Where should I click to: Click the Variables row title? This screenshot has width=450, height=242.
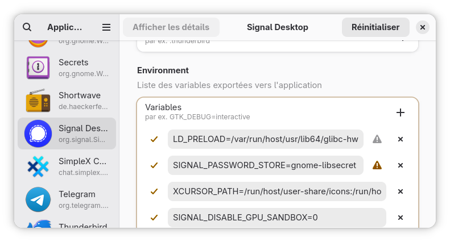[x=163, y=107]
